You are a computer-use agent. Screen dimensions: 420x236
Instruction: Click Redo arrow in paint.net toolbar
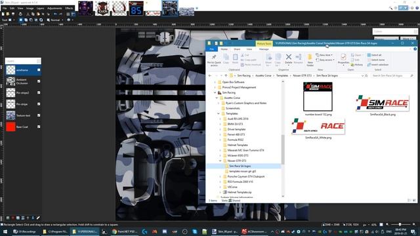click(60, 14)
